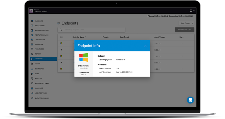Open the Quarantine page link
The width and height of the screenshot is (225, 119).
(x=39, y=44)
